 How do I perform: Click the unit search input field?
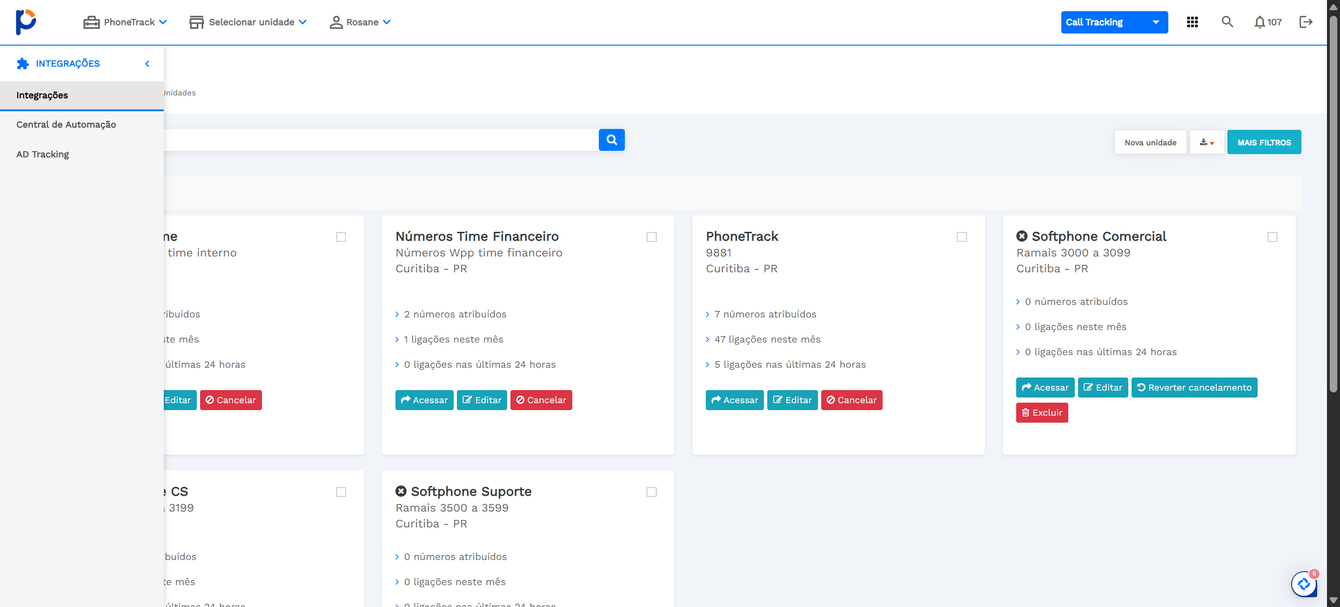(381, 140)
